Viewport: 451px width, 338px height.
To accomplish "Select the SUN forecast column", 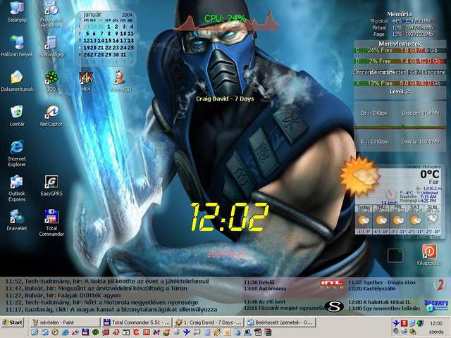I will (432, 219).
